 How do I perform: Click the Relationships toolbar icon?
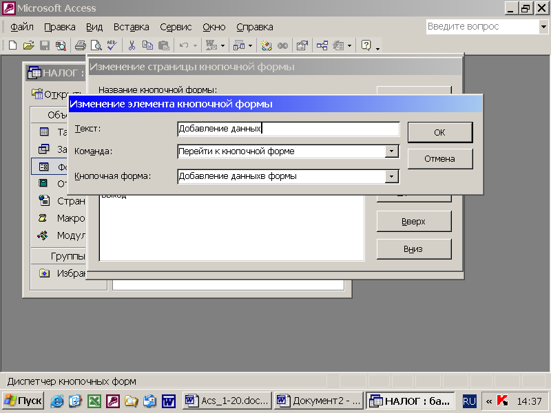322,45
